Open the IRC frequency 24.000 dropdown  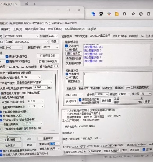click(x=40, y=87)
